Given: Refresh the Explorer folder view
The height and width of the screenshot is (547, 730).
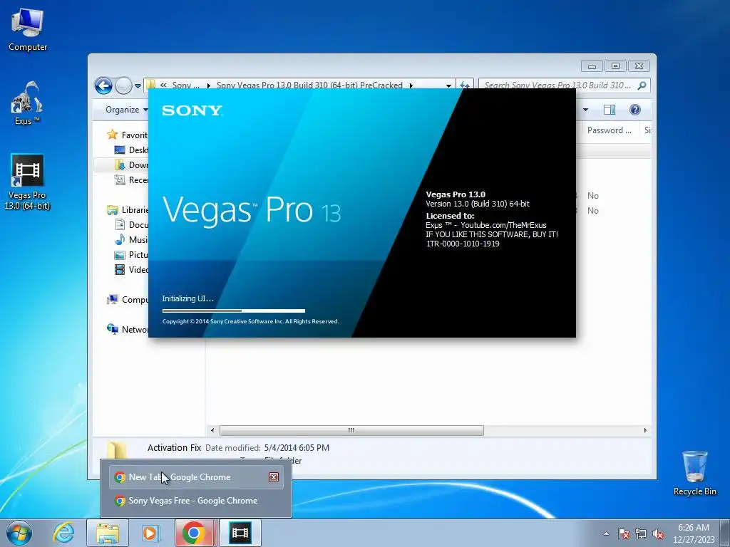Looking at the screenshot, I should (x=465, y=85).
